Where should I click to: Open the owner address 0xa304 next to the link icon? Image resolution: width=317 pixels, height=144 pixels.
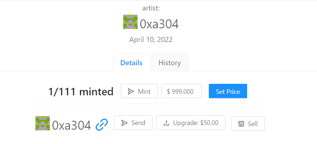71,125
